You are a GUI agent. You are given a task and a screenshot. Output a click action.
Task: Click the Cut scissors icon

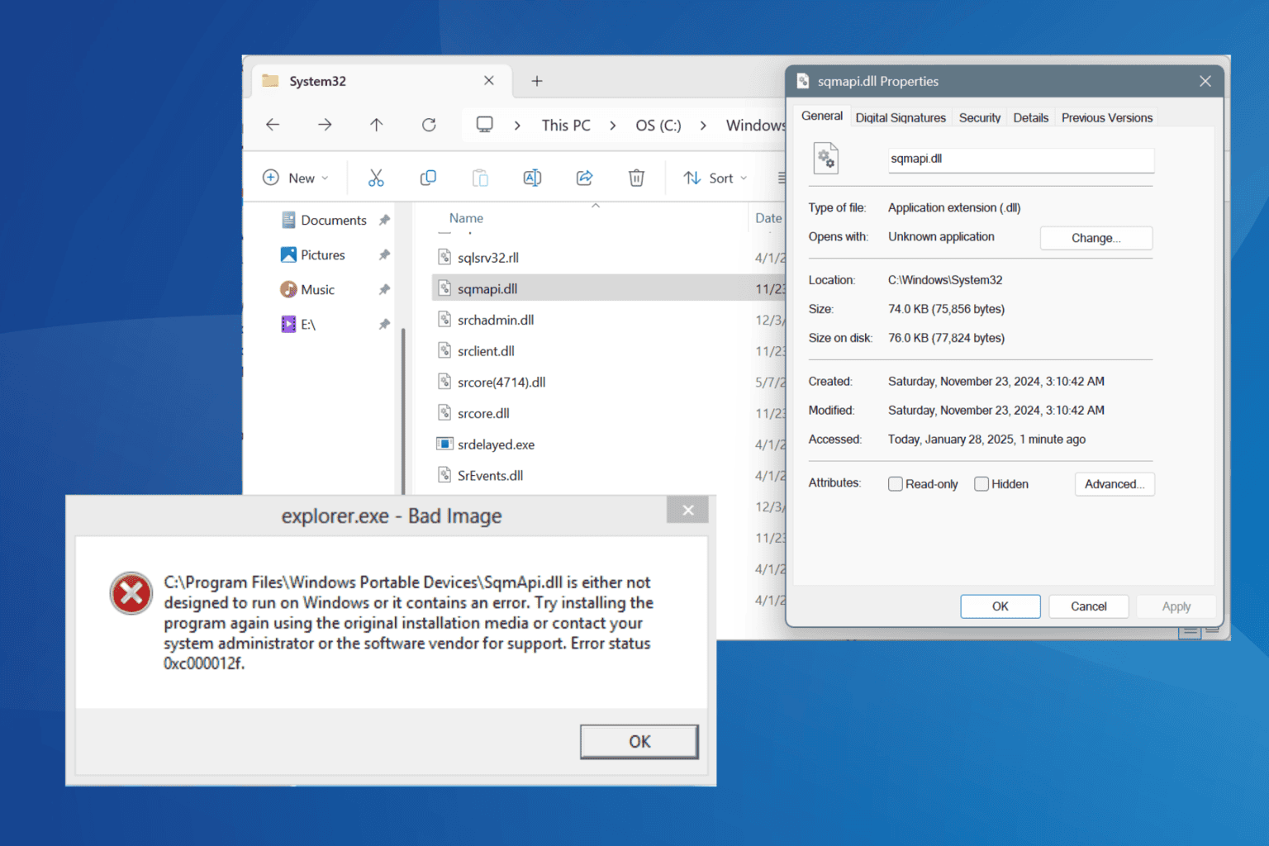(376, 178)
